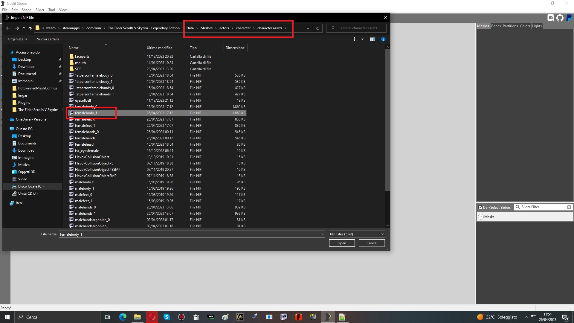Open the Organizza dropdown
Viewport: 574px width, 323px height.
pos(17,39)
